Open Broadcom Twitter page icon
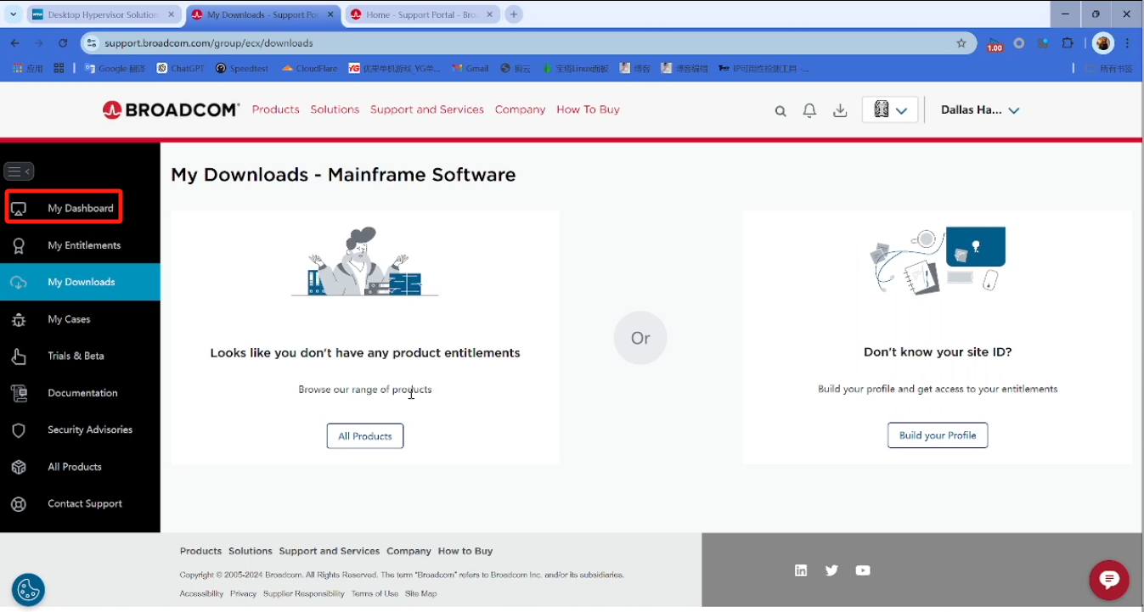Screen dimensions: 1144x612 (831, 570)
